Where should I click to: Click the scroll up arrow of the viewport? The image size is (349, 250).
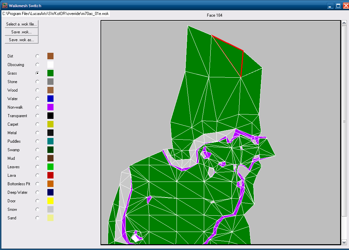pyautogui.click(x=344, y=23)
